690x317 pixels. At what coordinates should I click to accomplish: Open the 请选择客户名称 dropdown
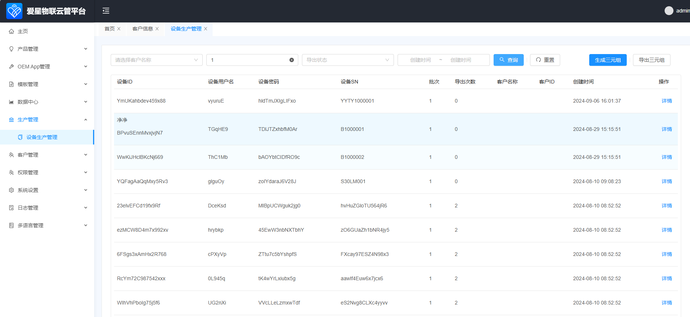pos(157,60)
